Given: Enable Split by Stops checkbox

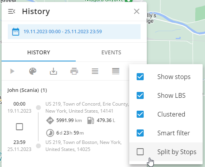Looking at the screenshot, I should [140, 152].
